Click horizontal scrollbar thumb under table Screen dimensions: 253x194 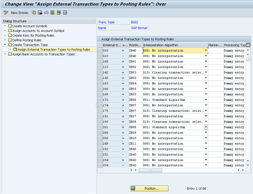pyautogui.click(x=150, y=170)
